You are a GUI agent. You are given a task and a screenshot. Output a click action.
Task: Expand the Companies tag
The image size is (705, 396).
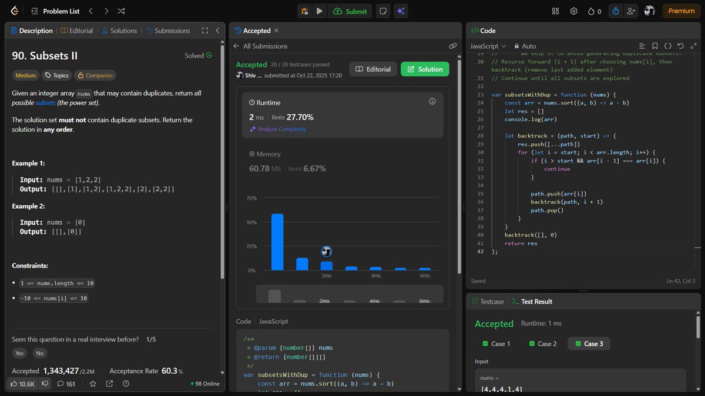point(95,75)
